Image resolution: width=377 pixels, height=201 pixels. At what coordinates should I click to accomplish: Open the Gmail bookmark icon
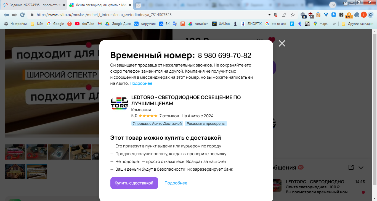click(100, 24)
